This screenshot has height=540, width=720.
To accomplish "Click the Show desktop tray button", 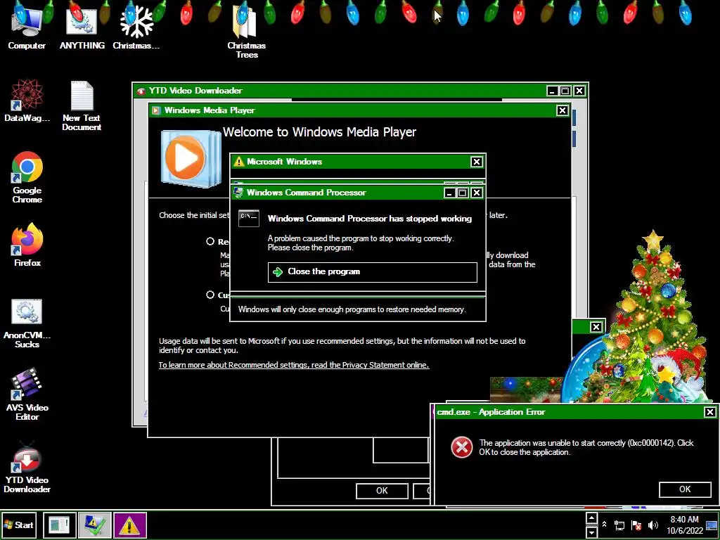I will tap(712, 525).
